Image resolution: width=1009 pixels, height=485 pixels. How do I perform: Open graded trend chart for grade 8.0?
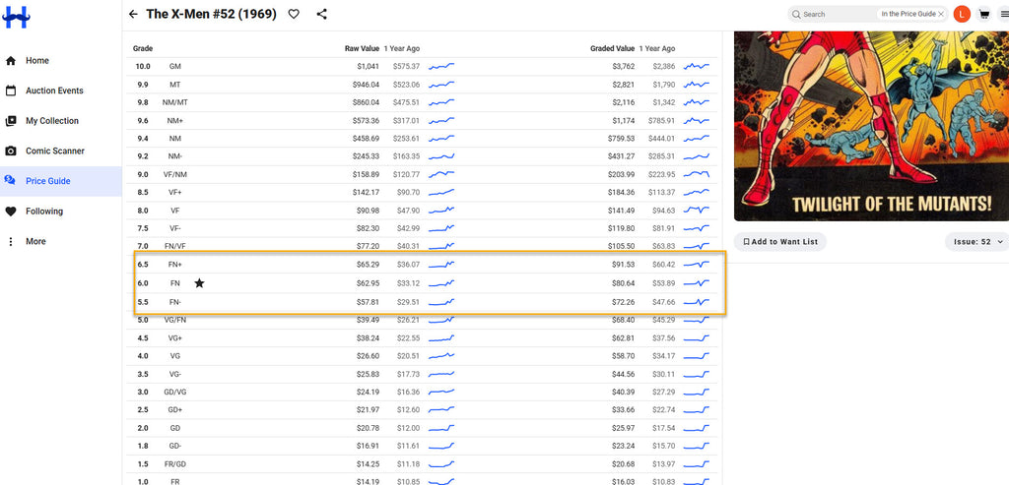click(697, 211)
